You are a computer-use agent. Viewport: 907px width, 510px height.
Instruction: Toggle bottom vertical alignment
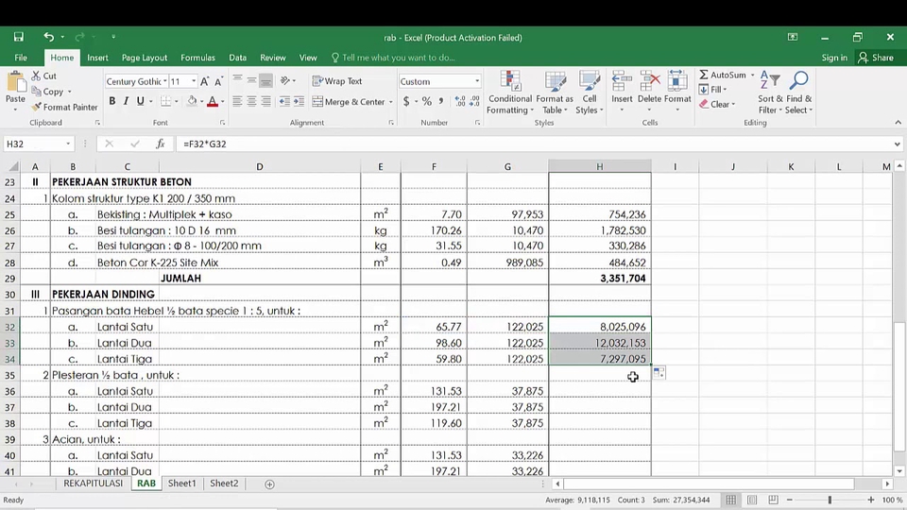click(x=265, y=81)
